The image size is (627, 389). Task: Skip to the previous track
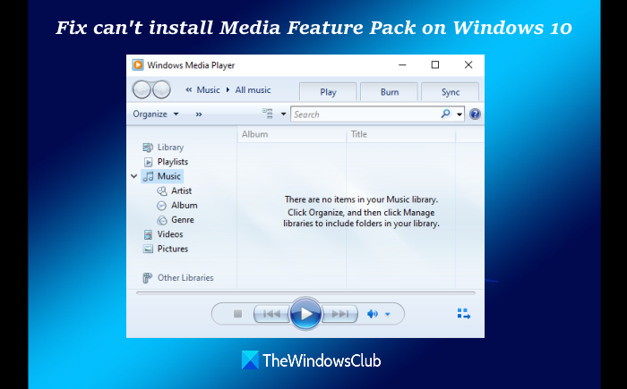pyautogui.click(x=271, y=314)
